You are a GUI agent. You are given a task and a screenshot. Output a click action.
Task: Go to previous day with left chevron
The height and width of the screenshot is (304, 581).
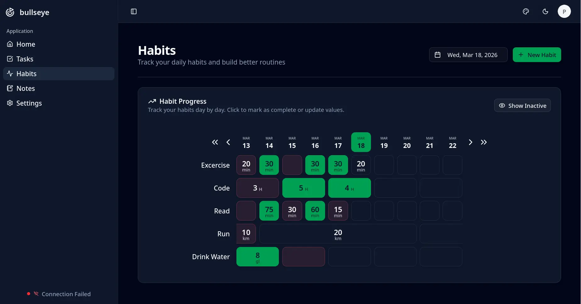tap(228, 142)
